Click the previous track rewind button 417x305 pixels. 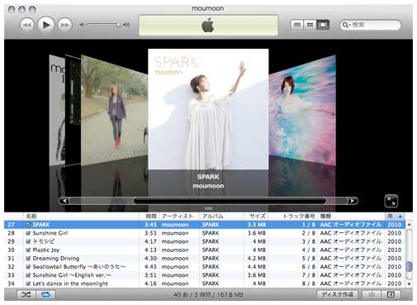point(27,25)
